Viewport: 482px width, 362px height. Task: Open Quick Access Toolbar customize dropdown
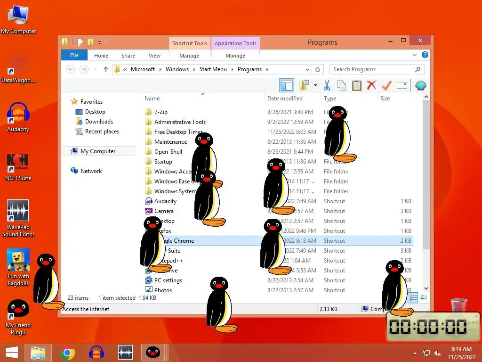(100, 42)
